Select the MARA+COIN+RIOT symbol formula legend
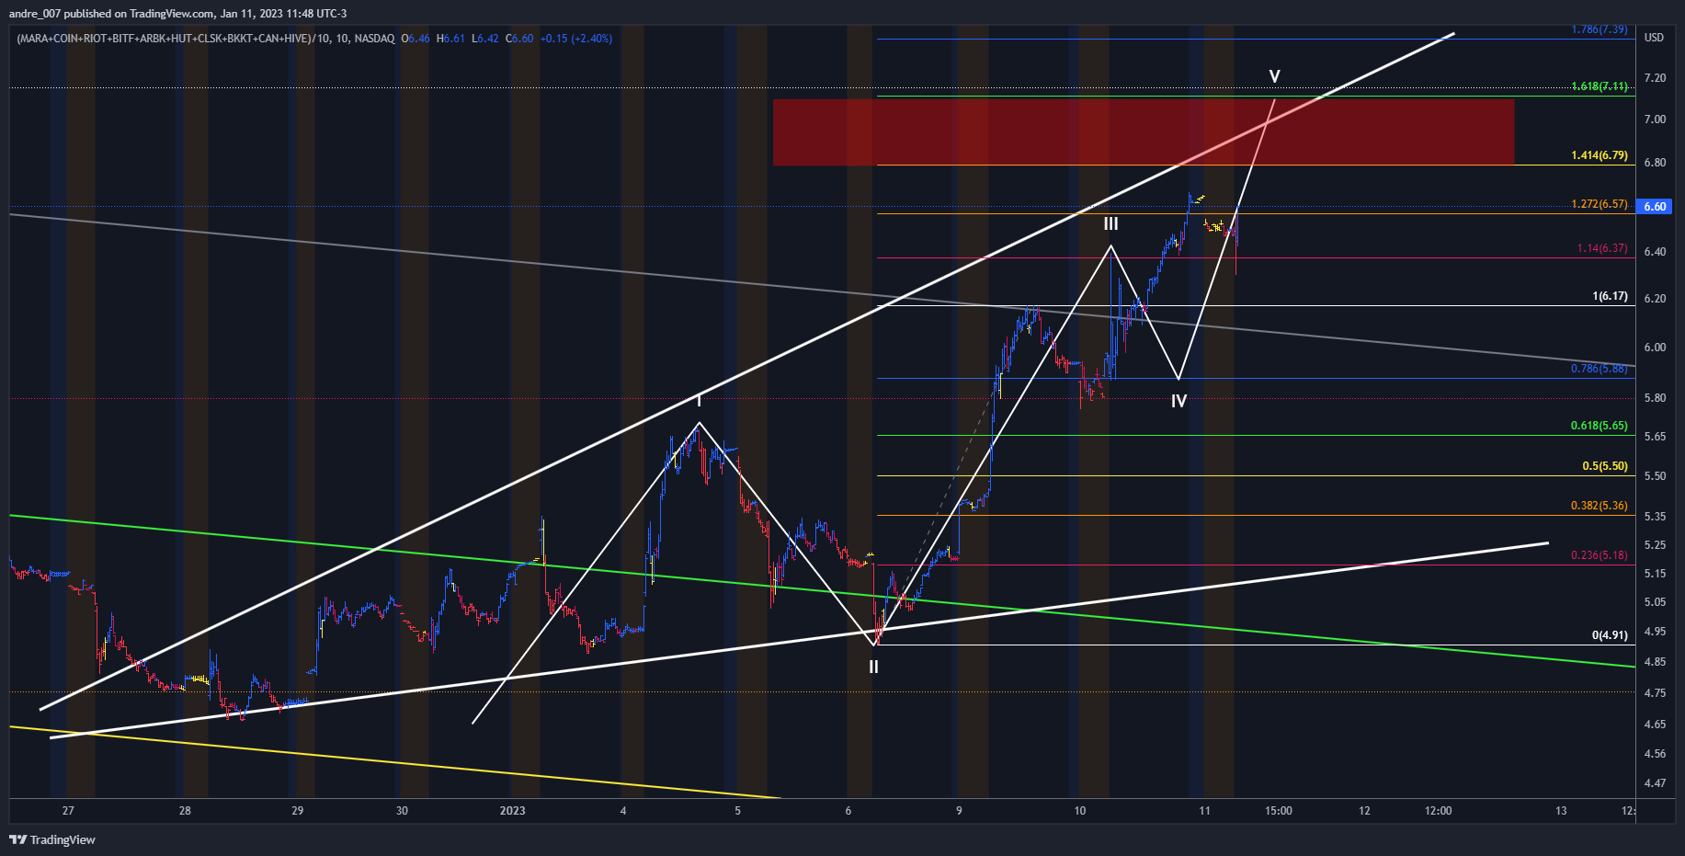The width and height of the screenshot is (1685, 856). 206,39
